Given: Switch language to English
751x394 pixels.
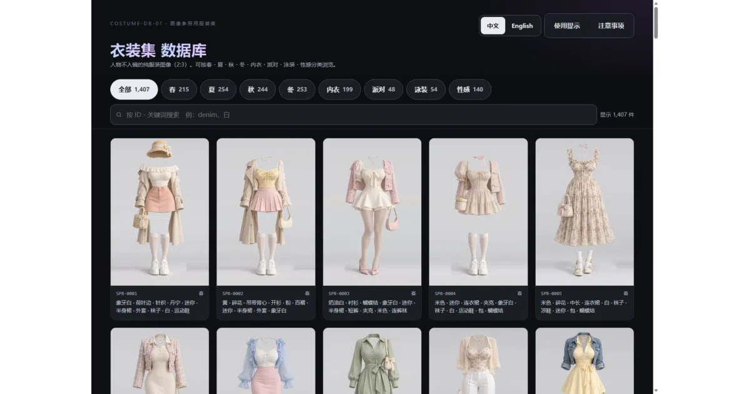Looking at the screenshot, I should 522,26.
